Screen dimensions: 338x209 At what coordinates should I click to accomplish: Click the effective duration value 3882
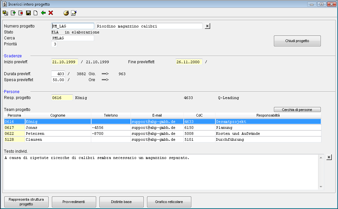point(81,74)
